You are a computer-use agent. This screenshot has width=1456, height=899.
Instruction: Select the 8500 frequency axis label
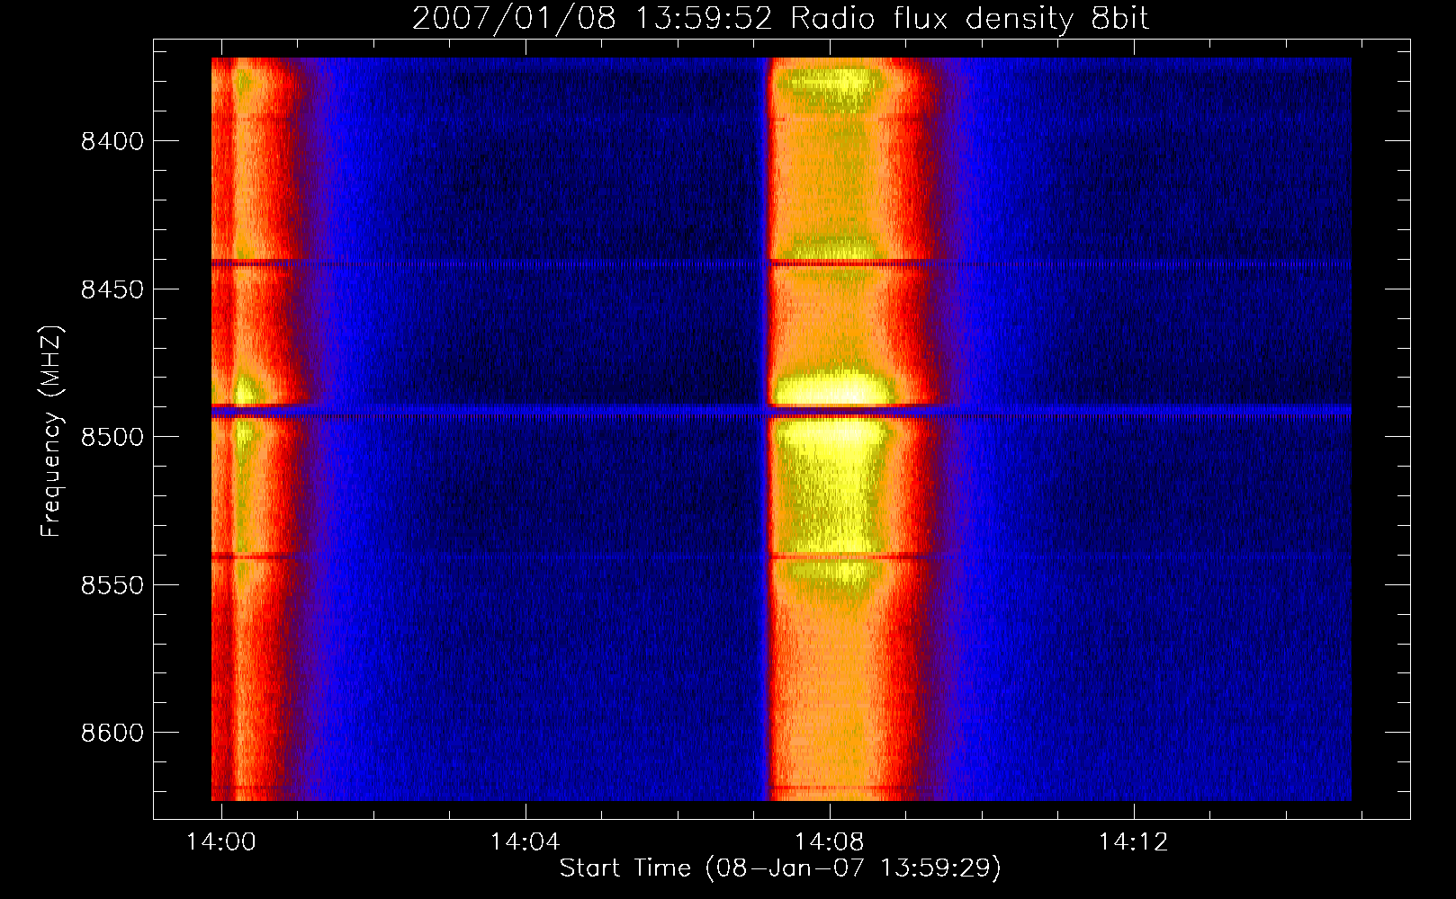tap(112, 438)
